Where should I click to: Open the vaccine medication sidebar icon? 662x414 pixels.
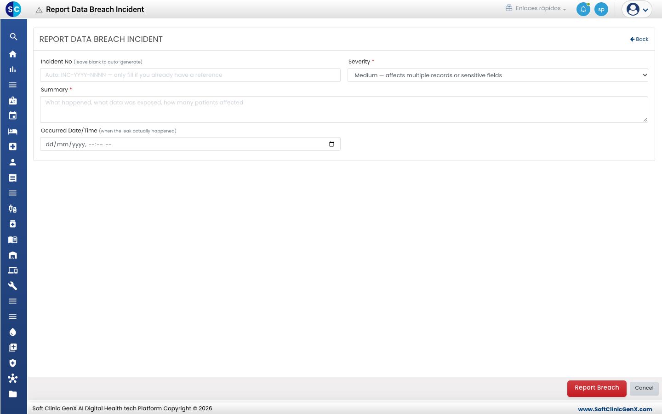[13, 209]
